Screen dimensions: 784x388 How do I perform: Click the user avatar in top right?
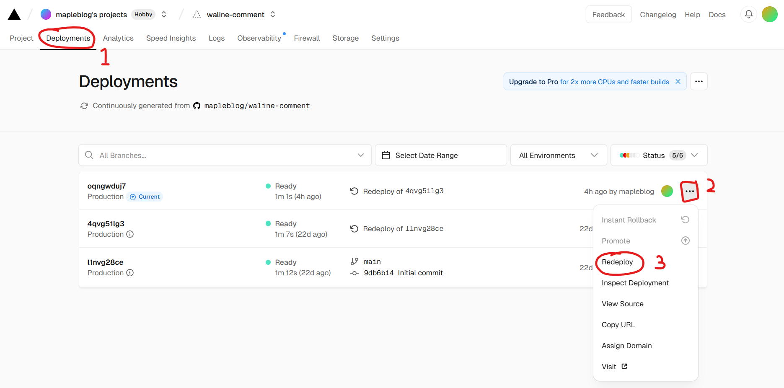pos(769,15)
